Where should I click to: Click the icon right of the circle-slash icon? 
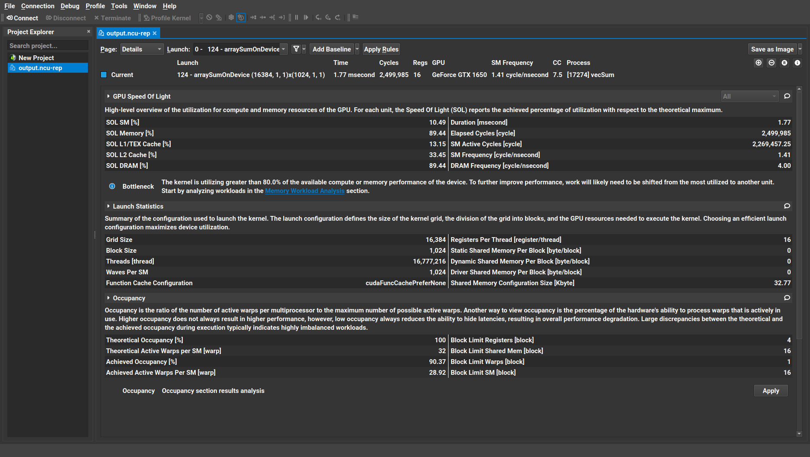(x=219, y=17)
